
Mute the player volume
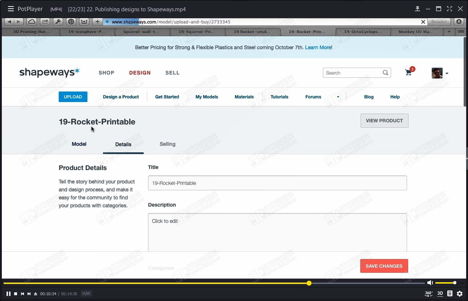coord(430,283)
